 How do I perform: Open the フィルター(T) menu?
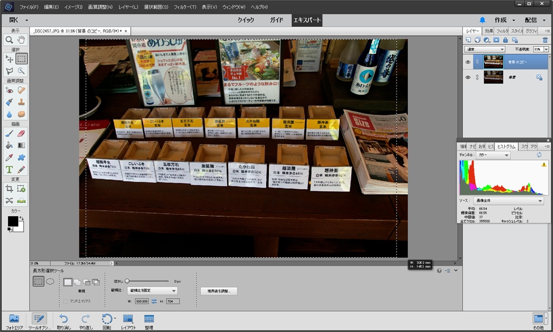(185, 7)
